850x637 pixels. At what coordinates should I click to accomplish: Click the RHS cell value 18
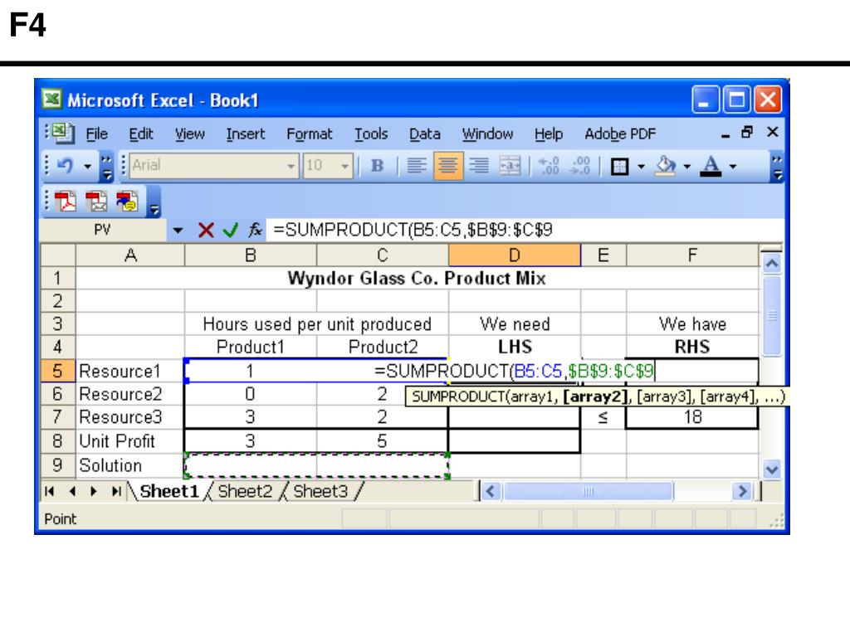tap(692, 417)
